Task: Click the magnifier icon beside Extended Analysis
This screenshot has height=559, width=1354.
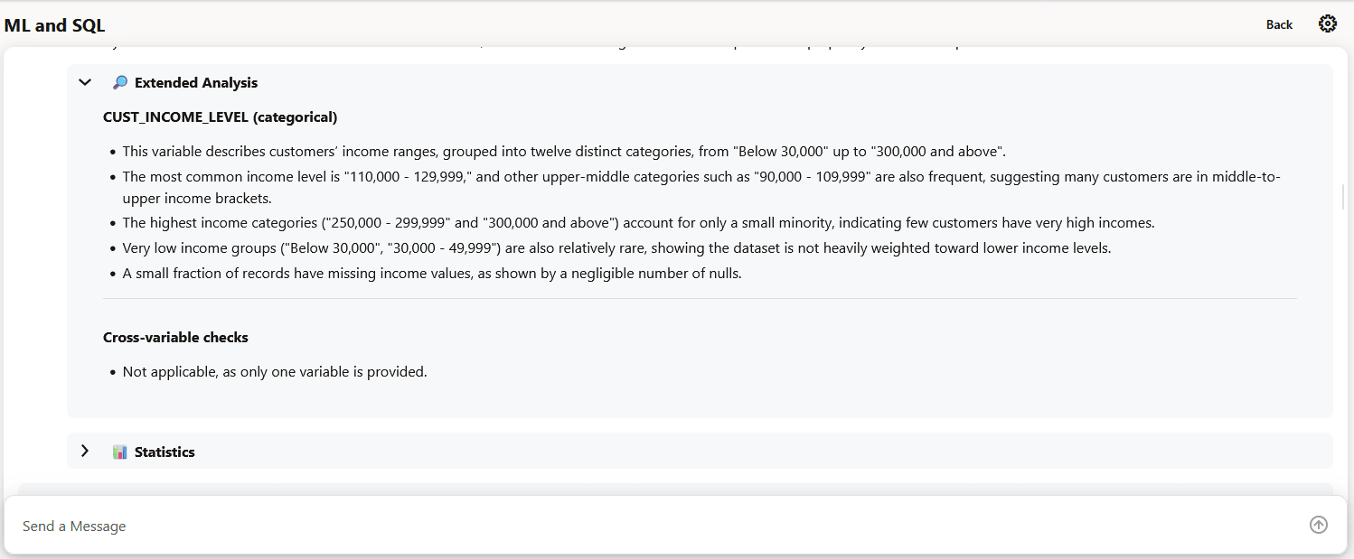Action: [x=120, y=82]
